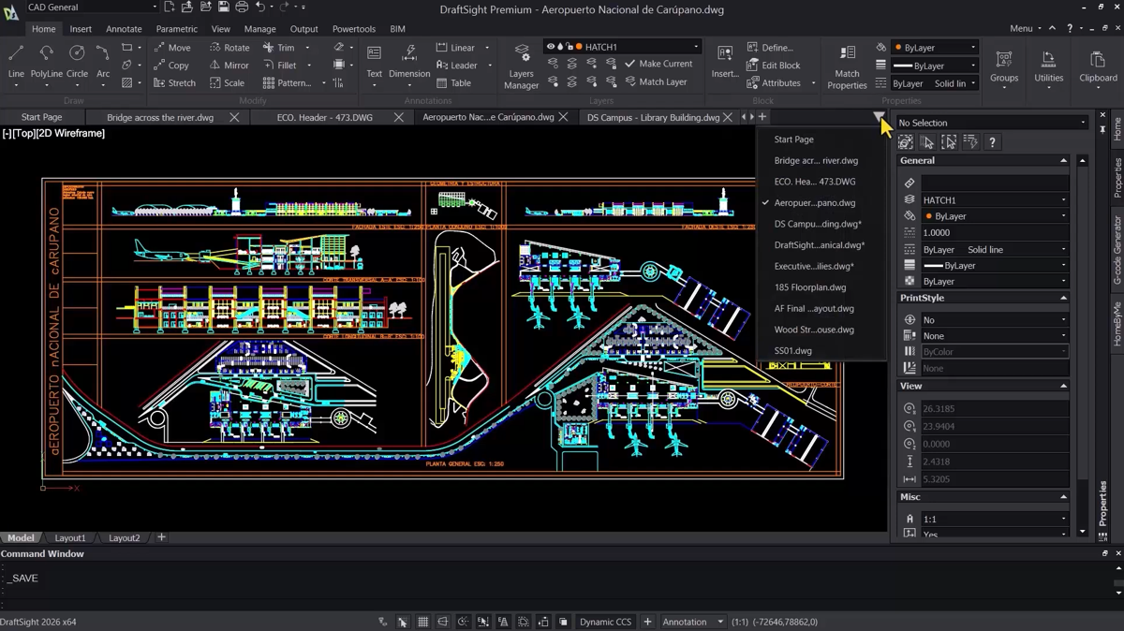
Task: Toggle Dynamic CCS in status bar
Action: pyautogui.click(x=605, y=622)
